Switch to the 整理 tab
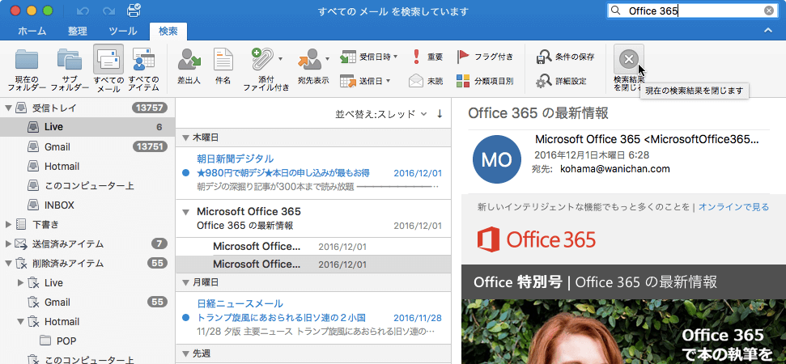This screenshot has width=786, height=364. (x=78, y=31)
